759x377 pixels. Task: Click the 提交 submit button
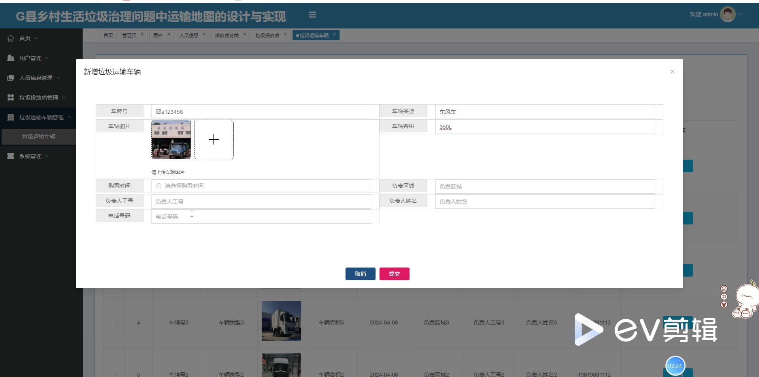click(x=394, y=274)
